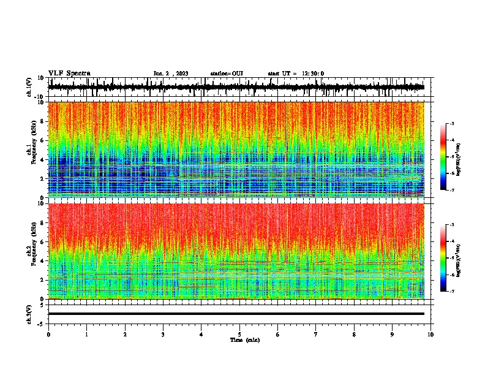This screenshot has height=375, width=485.
Task: Click the "8" tick label on Time axis
Action: click(354, 335)
